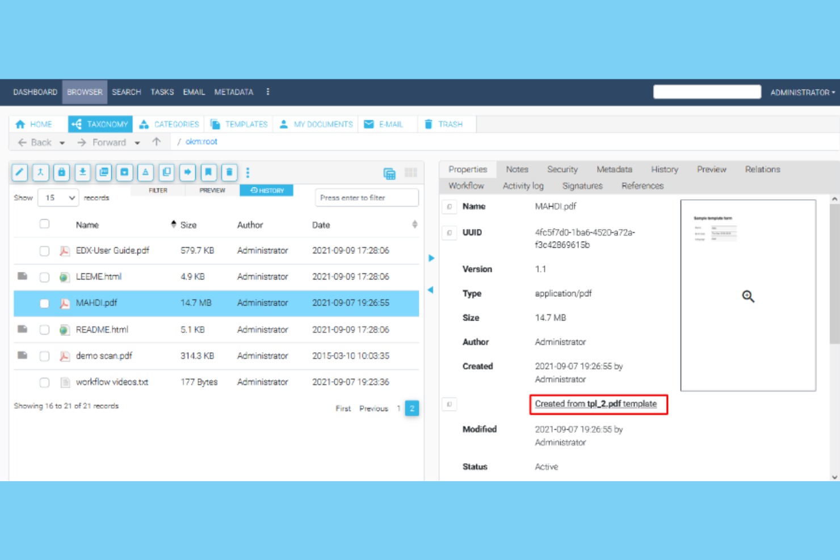
Task: Select the checkbox for demo scan.pdf
Action: tap(44, 356)
